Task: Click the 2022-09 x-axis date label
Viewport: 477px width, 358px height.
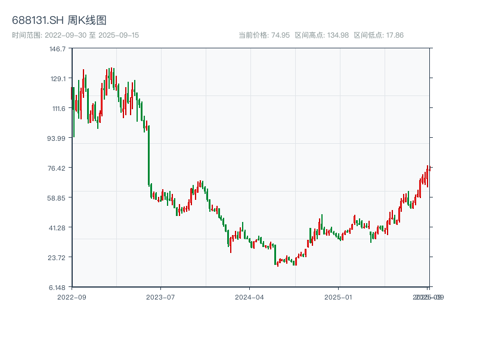Action: pos(72,297)
